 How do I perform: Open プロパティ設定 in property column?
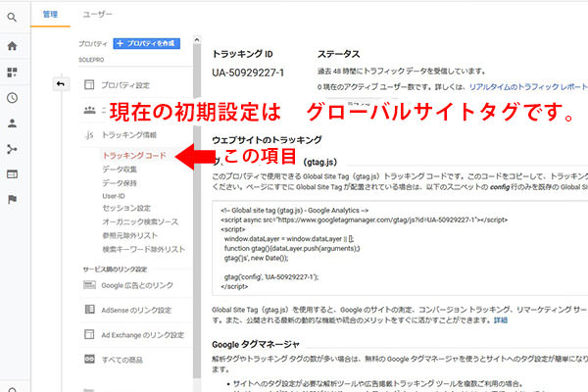click(125, 85)
